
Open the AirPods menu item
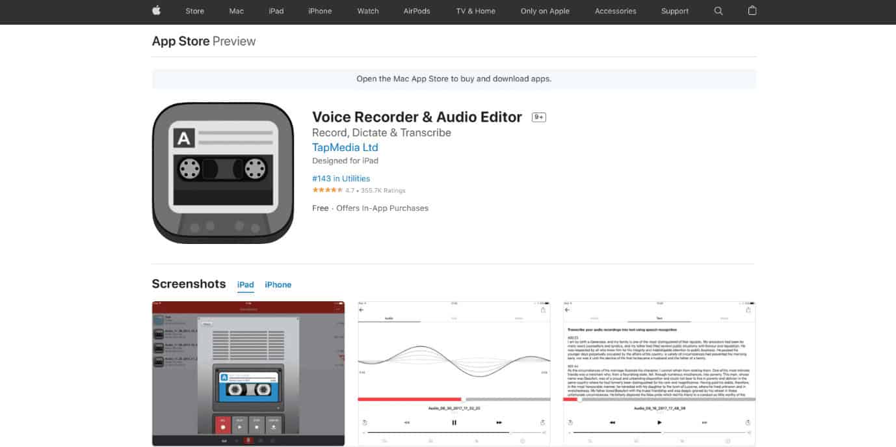pyautogui.click(x=417, y=11)
